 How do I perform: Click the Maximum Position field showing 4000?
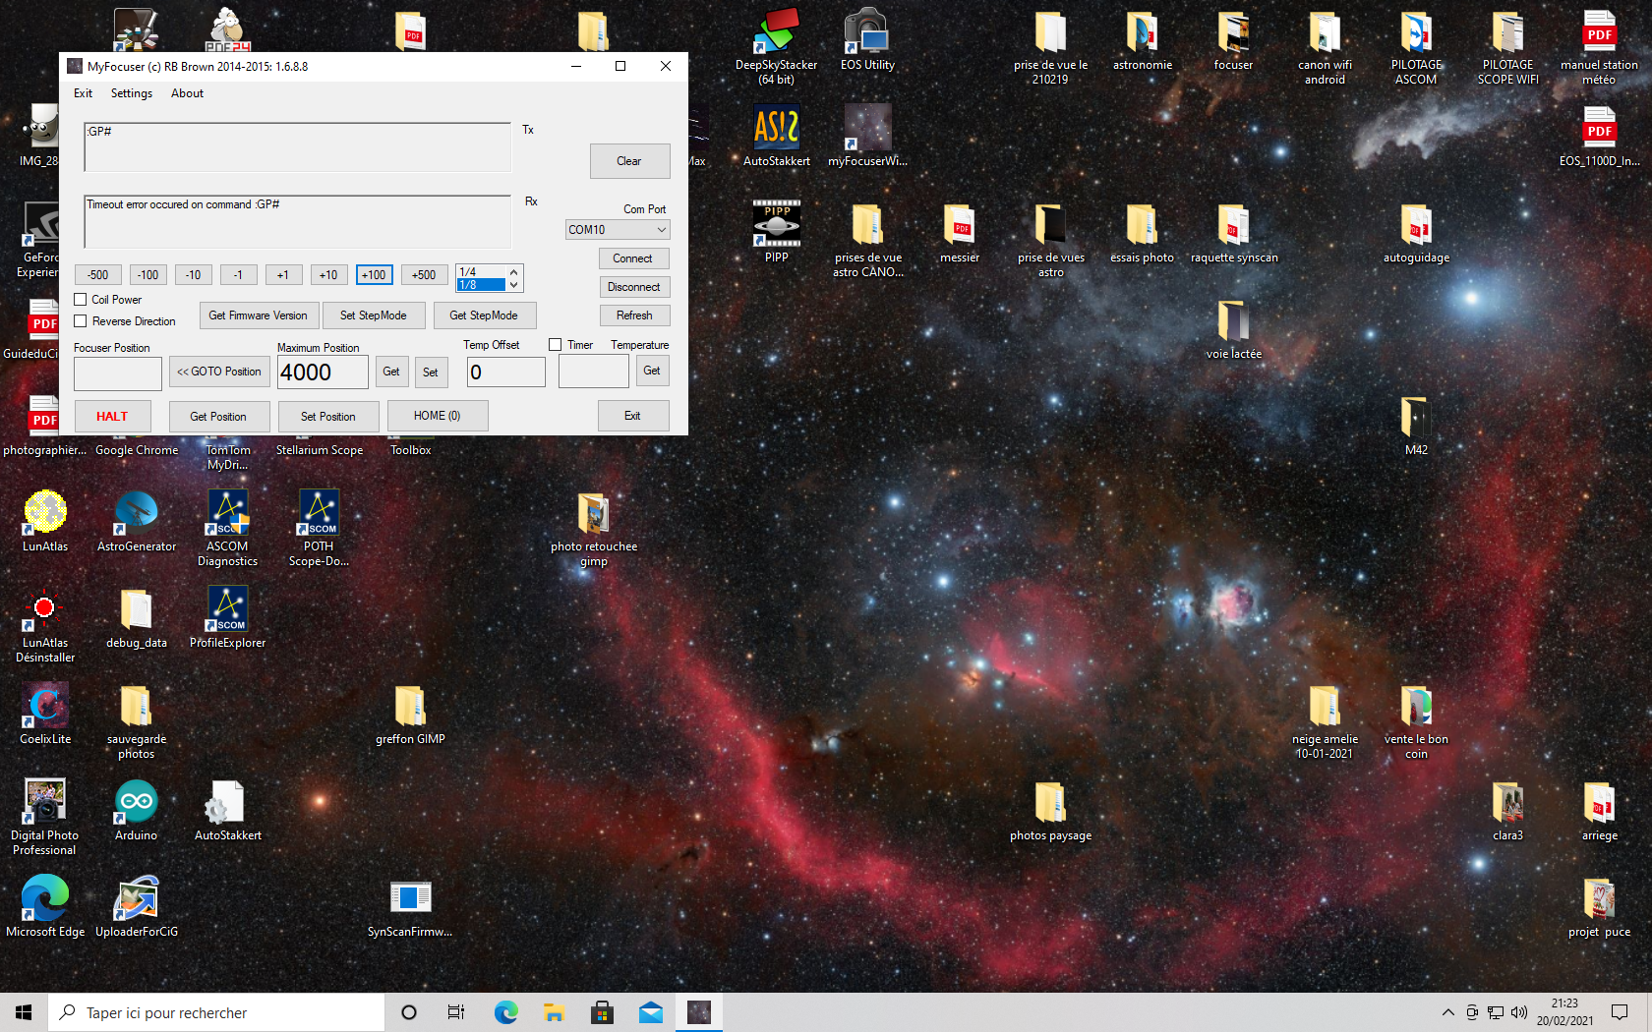(323, 373)
